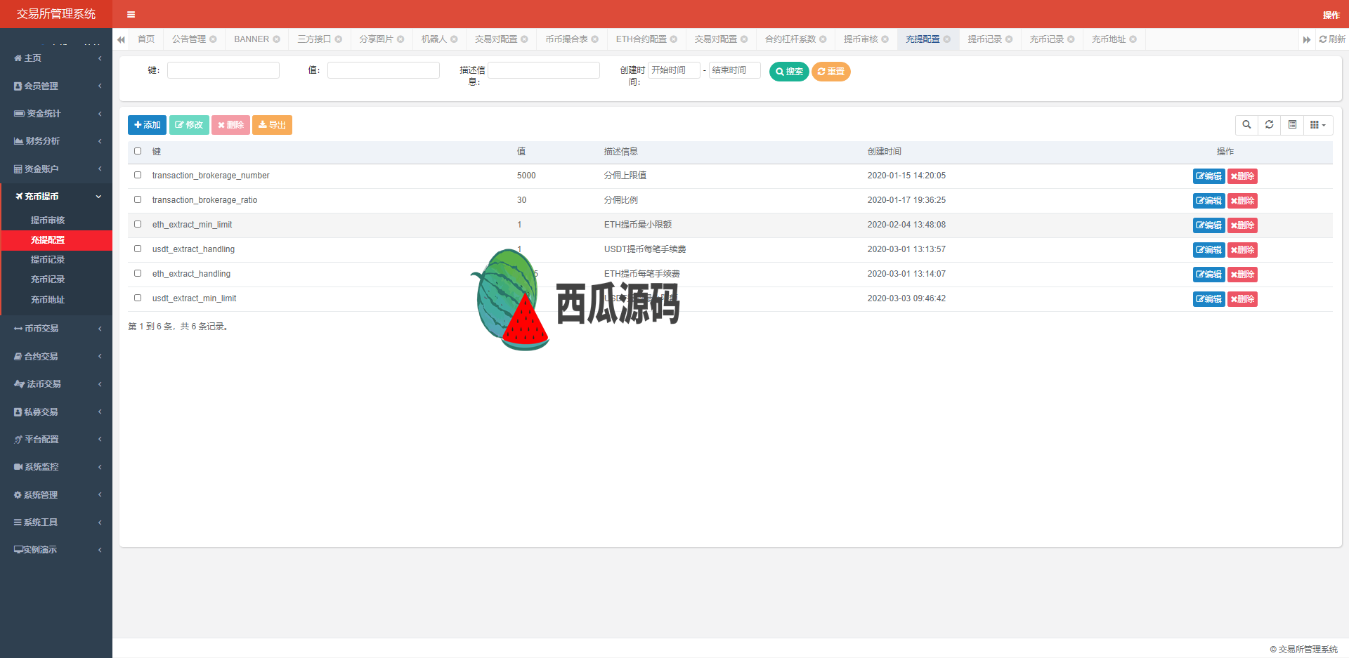Expand the 平台配置 sidebar menu

point(56,439)
